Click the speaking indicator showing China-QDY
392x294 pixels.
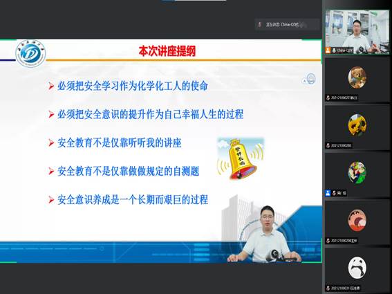click(287, 24)
